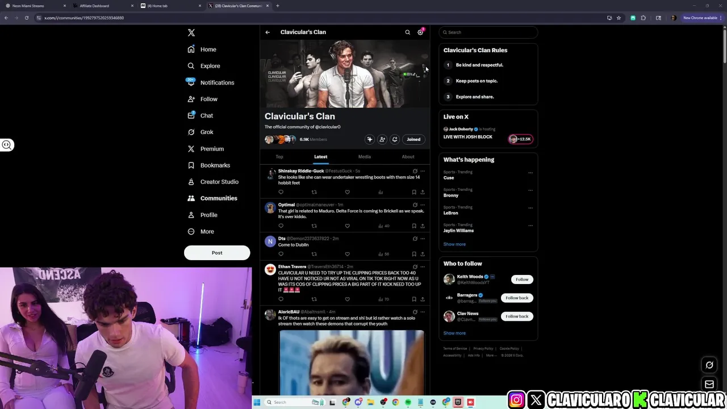Image resolution: width=727 pixels, height=409 pixels.
Task: Switch to the Latest tab
Action: pos(321,157)
